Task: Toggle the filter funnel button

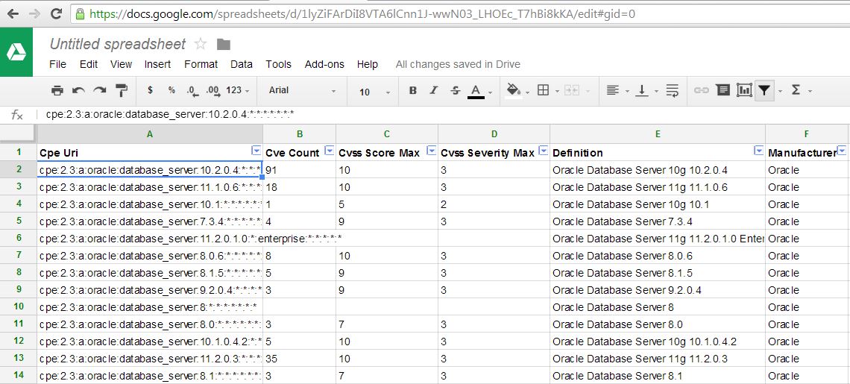Action: coord(764,90)
